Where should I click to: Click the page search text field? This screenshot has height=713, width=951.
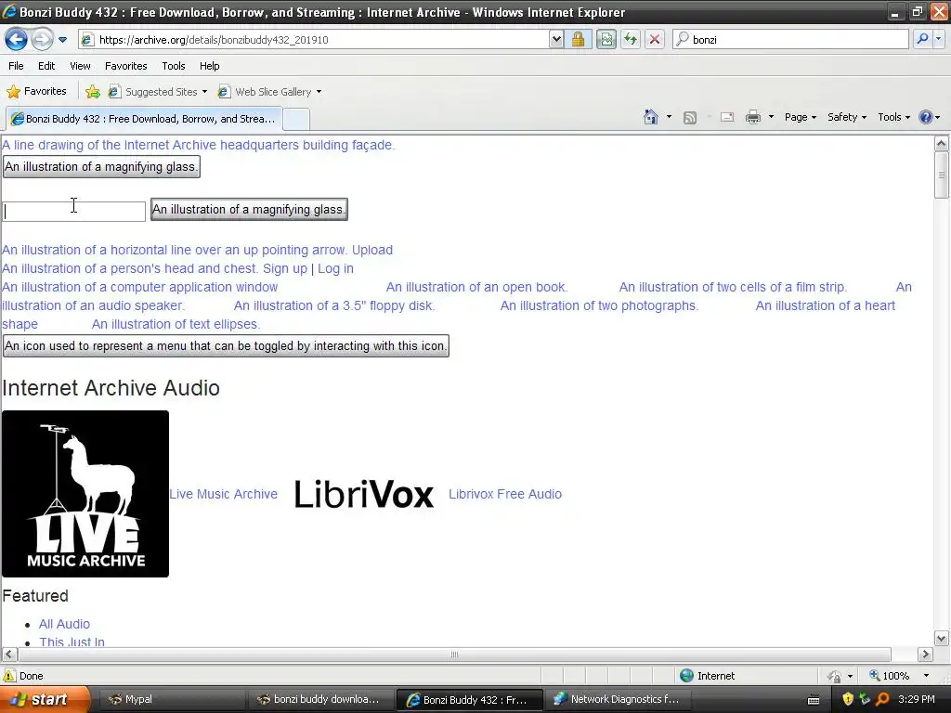coord(74,212)
